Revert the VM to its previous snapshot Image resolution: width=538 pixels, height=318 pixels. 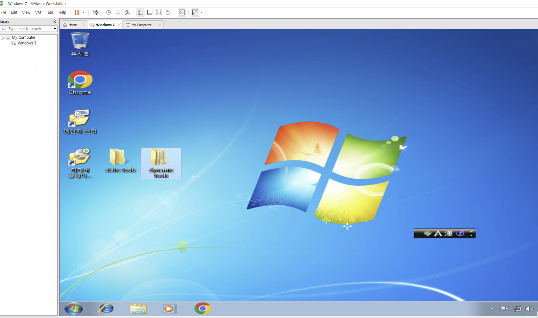(x=118, y=12)
